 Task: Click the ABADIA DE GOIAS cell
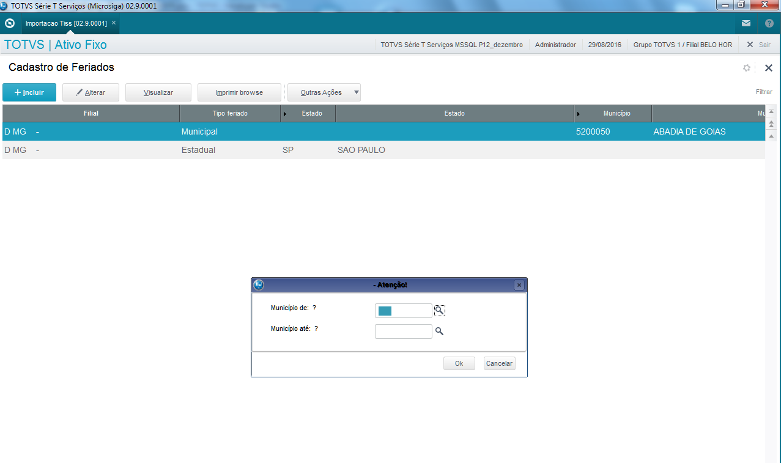coord(689,131)
